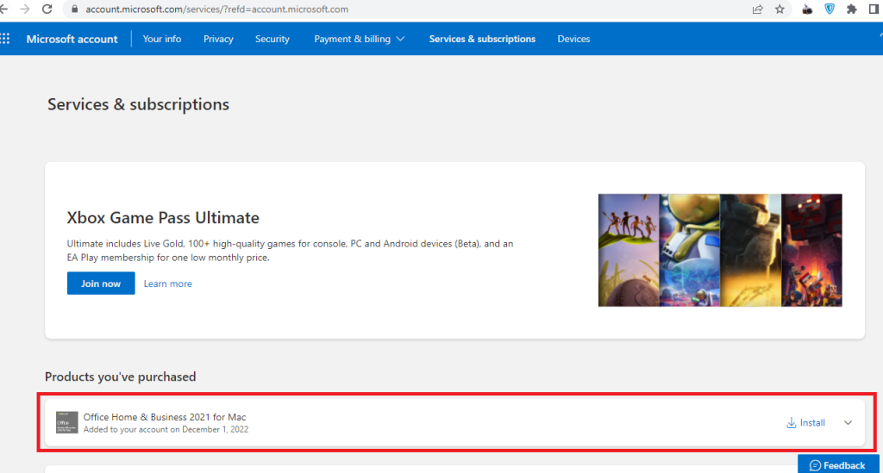Screen dimensions: 883x473
Task: Open the Devices menu item
Action: click(x=573, y=39)
